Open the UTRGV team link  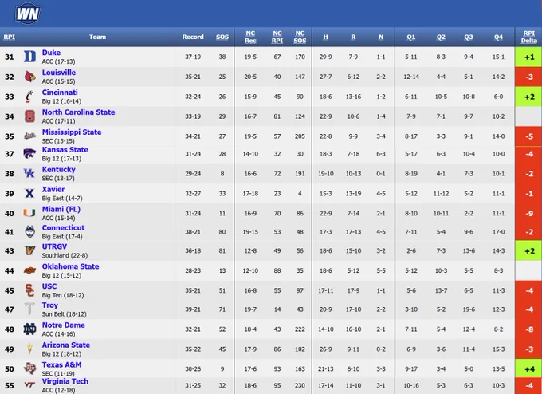click(54, 246)
